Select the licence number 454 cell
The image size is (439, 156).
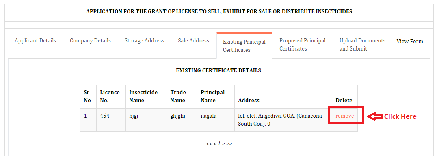[111, 120]
